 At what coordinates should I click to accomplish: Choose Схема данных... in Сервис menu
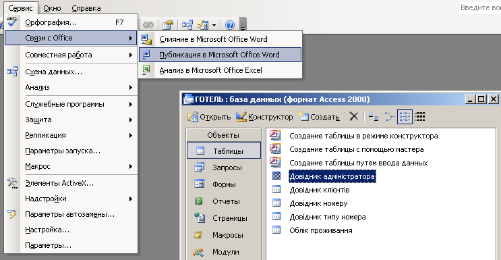tap(71, 72)
